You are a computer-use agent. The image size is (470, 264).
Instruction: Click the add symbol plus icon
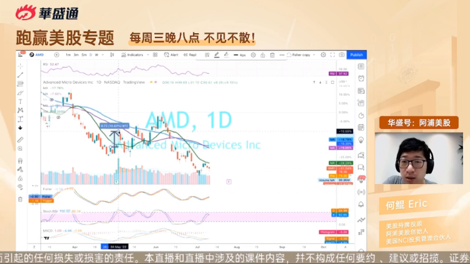56,55
